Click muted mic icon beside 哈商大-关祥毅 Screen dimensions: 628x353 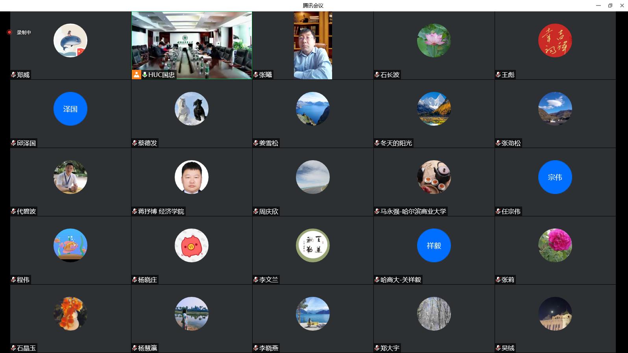coord(377,280)
